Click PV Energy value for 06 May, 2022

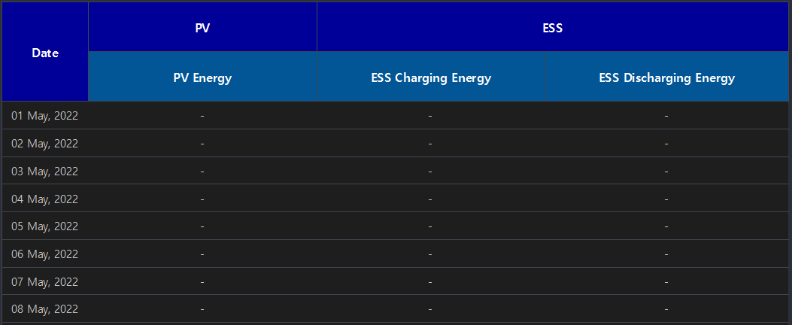tap(202, 254)
